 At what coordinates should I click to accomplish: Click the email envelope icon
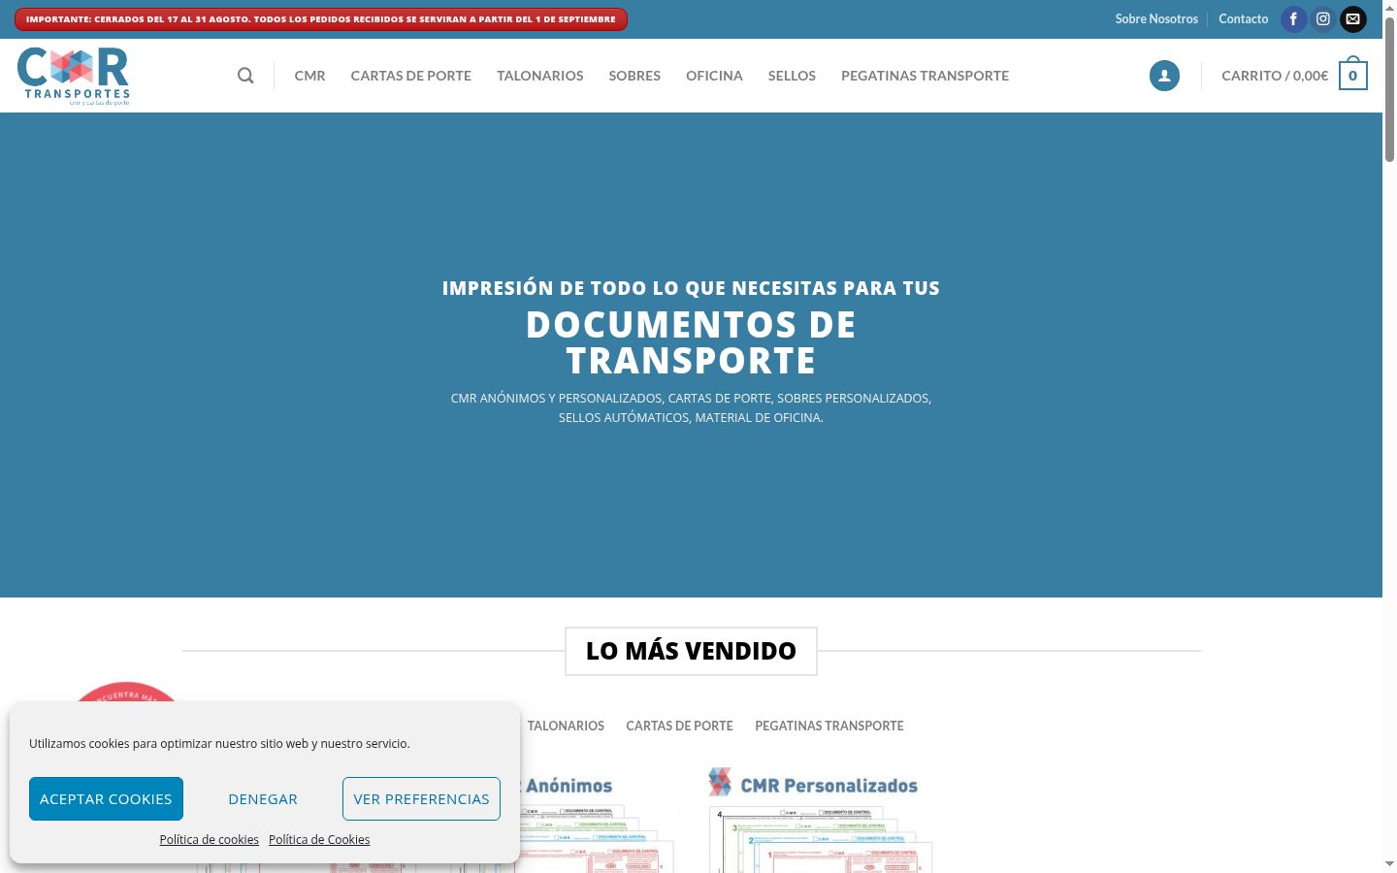tap(1353, 19)
